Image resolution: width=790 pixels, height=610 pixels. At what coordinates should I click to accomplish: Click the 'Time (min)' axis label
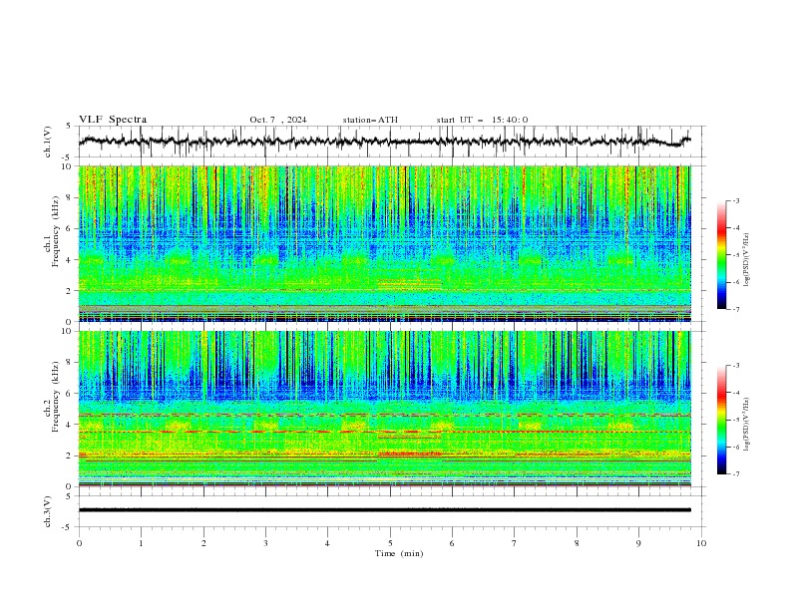click(399, 553)
